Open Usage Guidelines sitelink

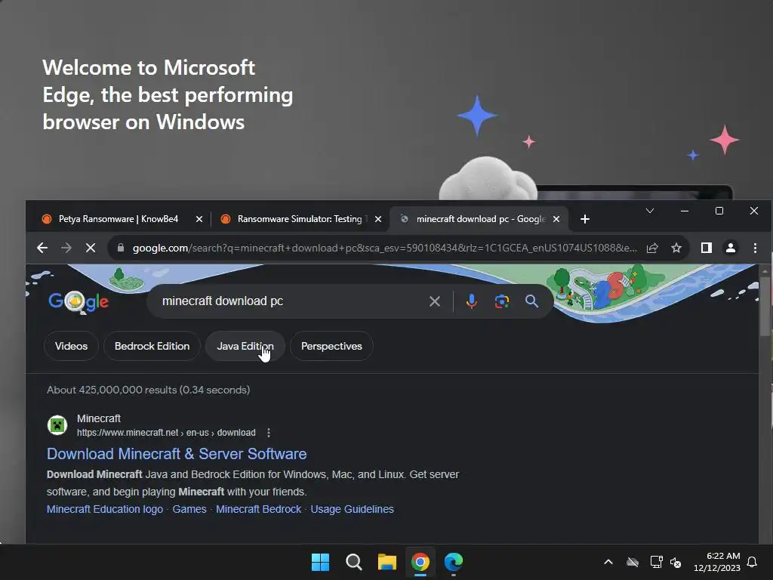click(x=352, y=509)
